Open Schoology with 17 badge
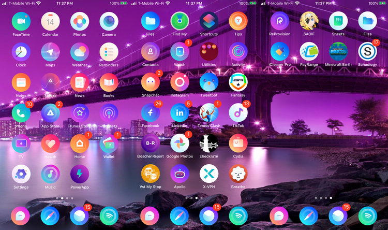This screenshot has height=230, width=388. (367, 52)
